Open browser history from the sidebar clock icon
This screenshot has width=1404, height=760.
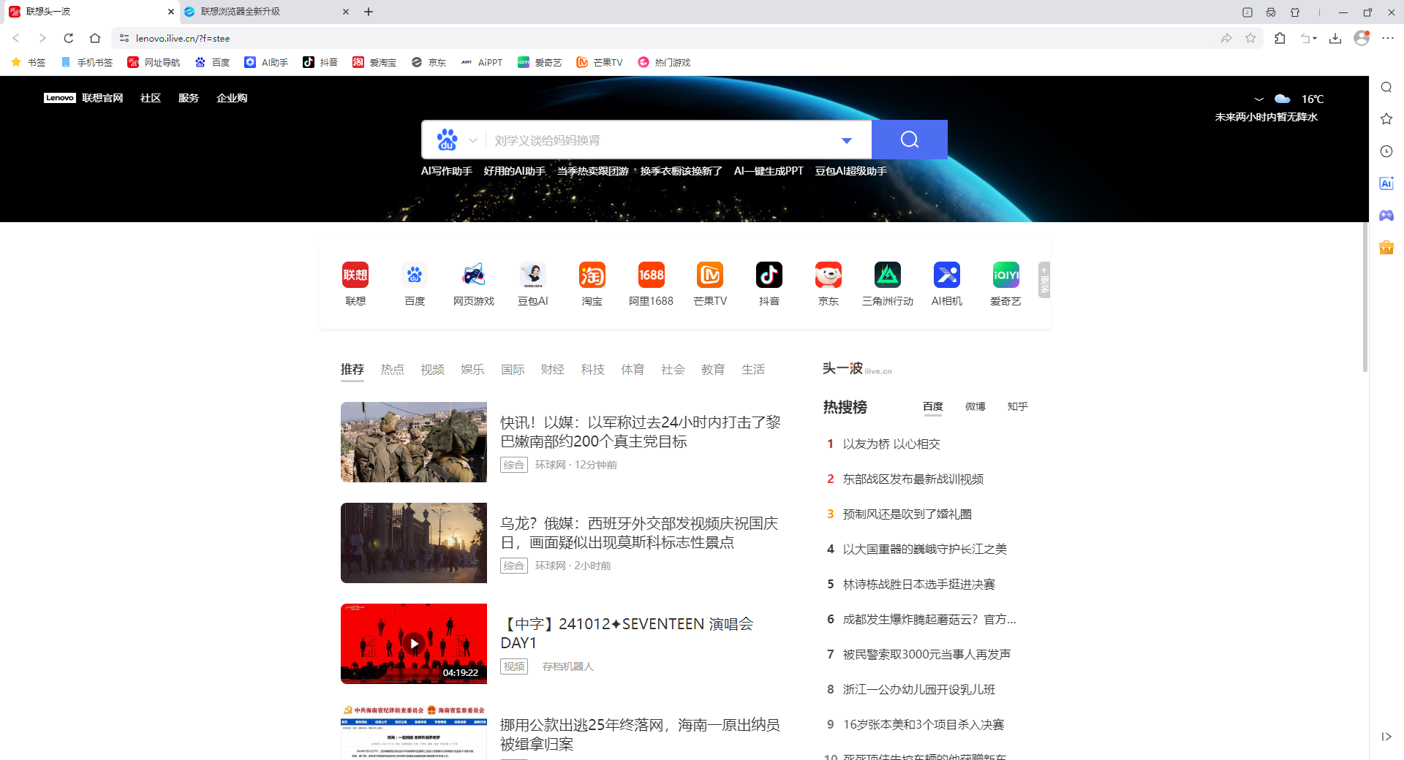[1386, 151]
